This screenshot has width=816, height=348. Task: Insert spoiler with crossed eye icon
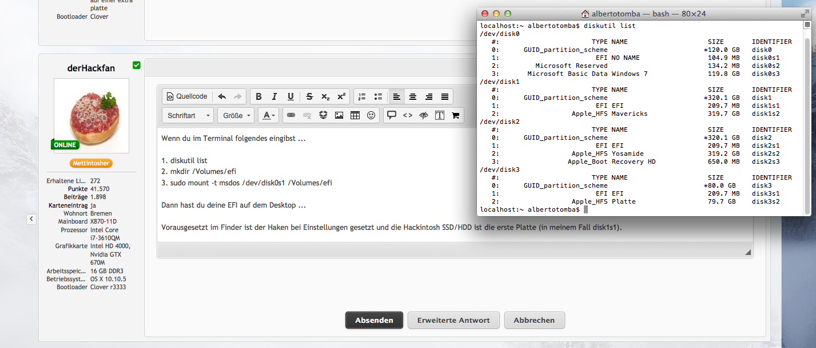point(424,115)
